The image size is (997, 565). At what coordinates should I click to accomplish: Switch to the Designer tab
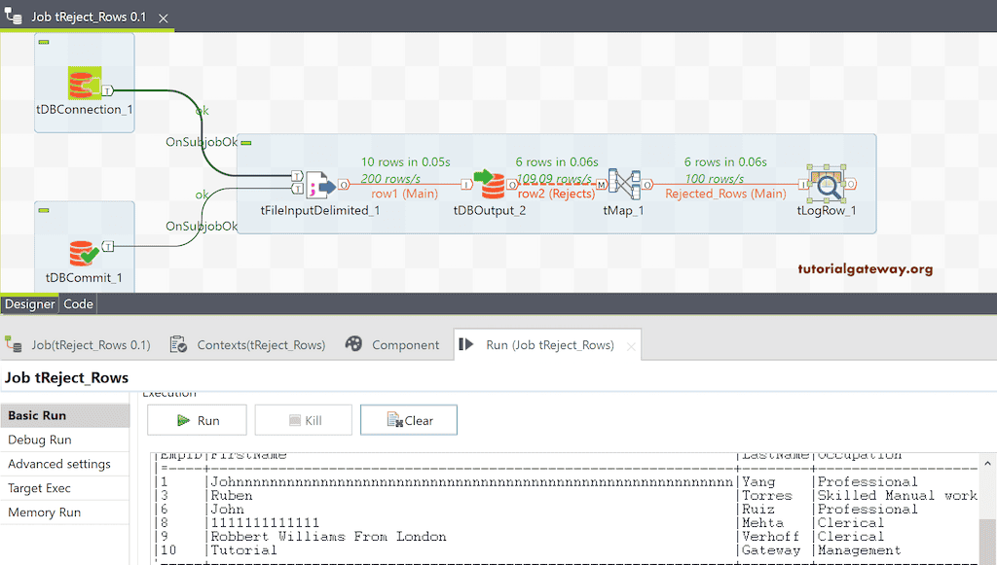point(29,303)
